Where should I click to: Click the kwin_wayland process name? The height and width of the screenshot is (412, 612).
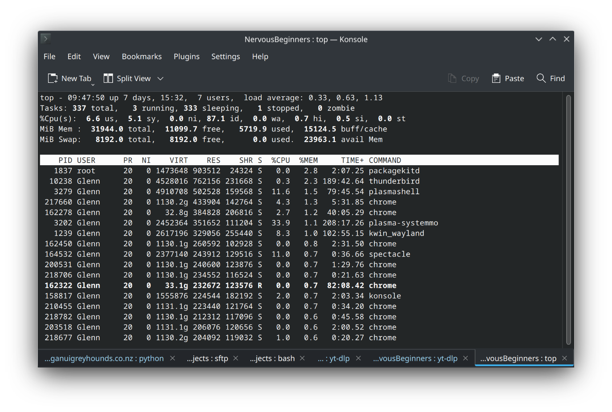(396, 233)
